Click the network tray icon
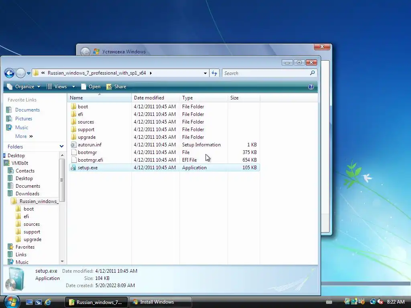The height and width of the screenshot is (308, 411). pyautogui.click(x=372, y=302)
